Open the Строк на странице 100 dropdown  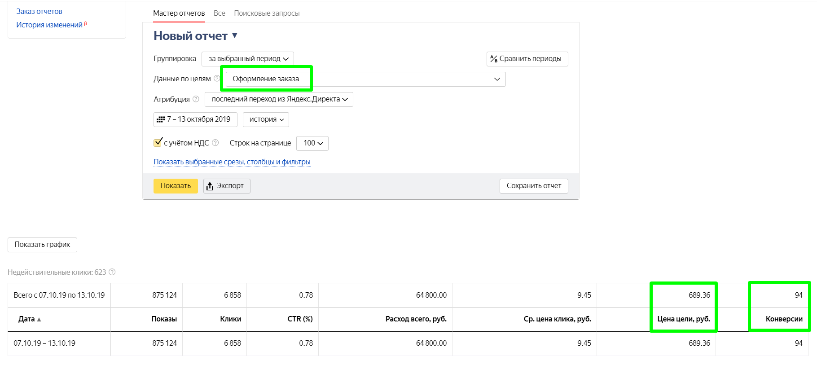click(312, 143)
